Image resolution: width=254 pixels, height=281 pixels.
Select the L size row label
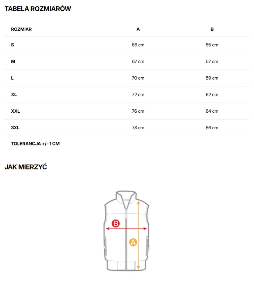tap(13, 78)
